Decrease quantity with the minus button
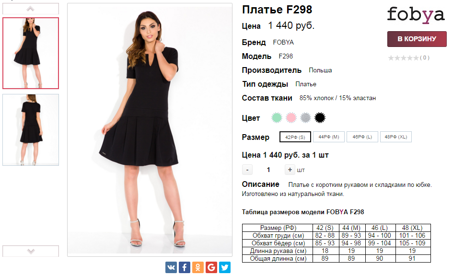 click(247, 170)
